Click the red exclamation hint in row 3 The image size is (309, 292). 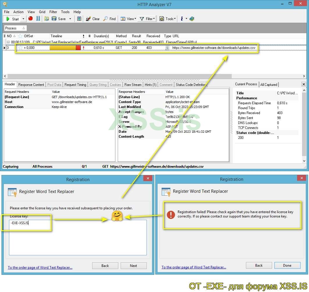(x=83, y=48)
